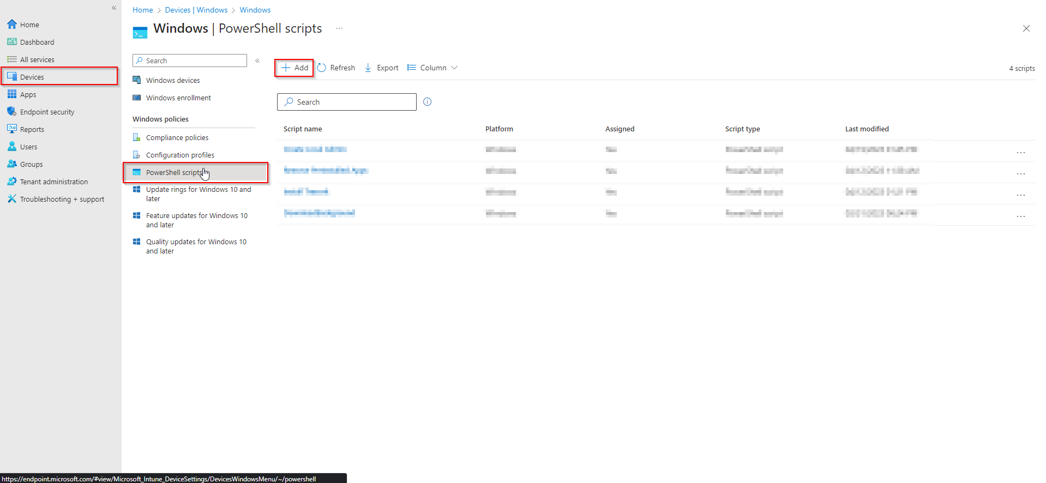Click the Home breadcrumb link
1046x483 pixels.
143,10
